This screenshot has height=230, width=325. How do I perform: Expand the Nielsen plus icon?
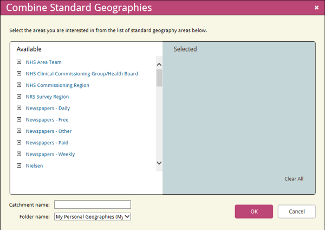(x=19, y=165)
